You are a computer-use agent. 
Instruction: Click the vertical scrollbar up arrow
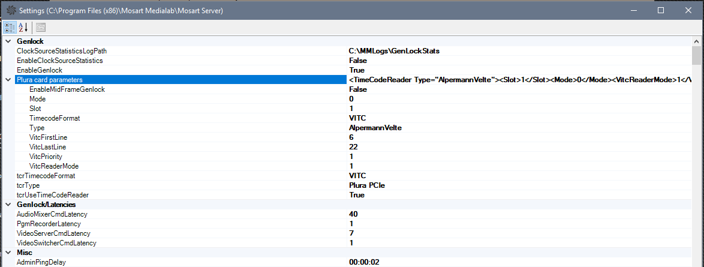click(696, 41)
